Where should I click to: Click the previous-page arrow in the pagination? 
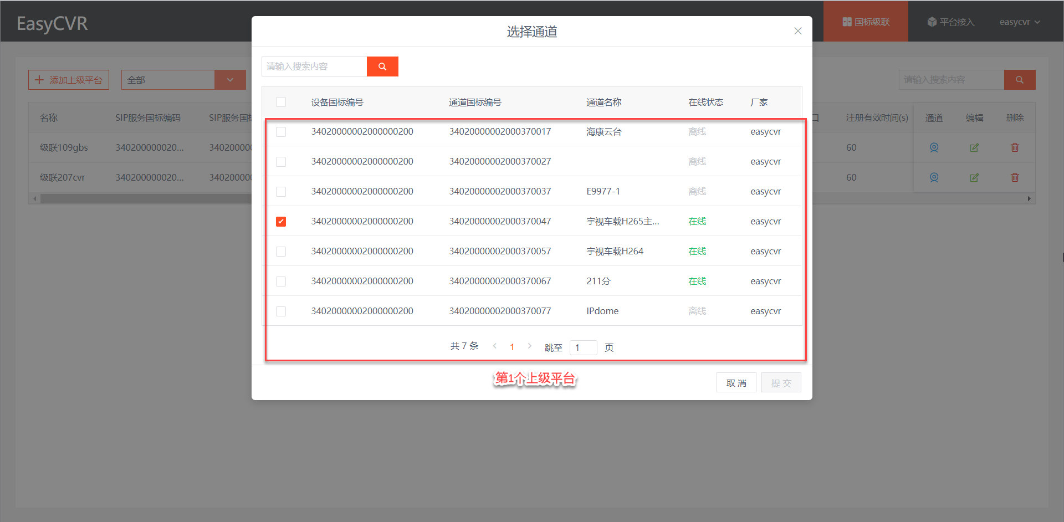tap(494, 346)
